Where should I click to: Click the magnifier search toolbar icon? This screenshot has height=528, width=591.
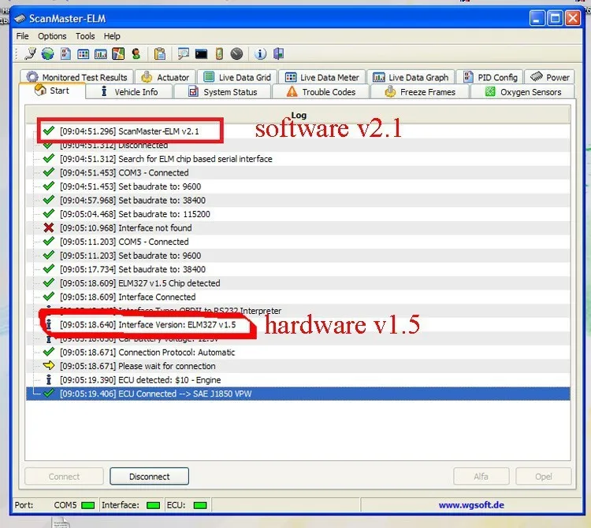[x=183, y=54]
